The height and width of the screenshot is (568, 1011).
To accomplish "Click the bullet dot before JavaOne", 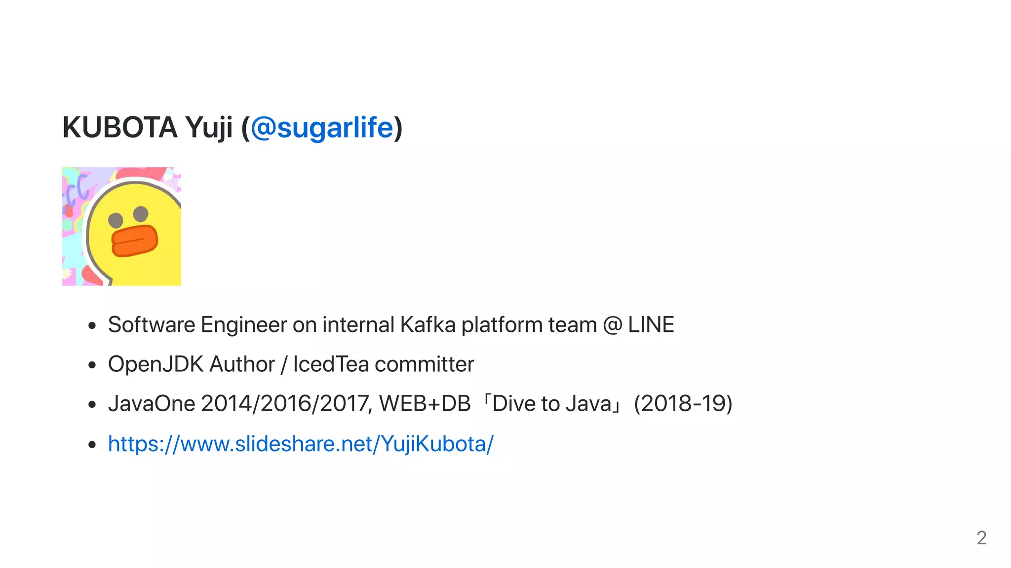I will (92, 405).
